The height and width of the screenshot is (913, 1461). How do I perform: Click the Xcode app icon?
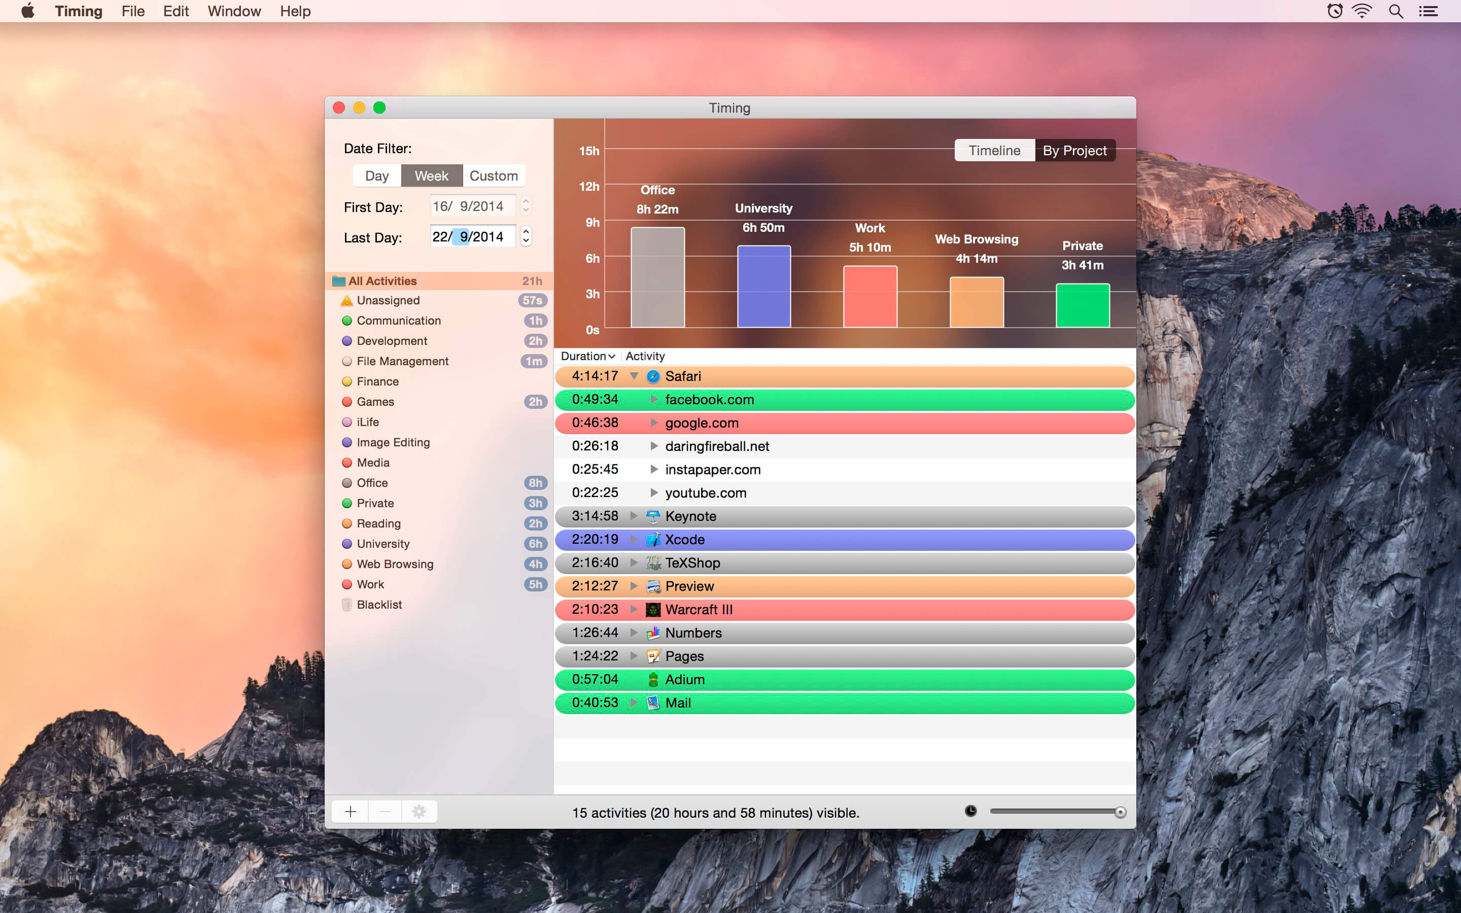652,540
